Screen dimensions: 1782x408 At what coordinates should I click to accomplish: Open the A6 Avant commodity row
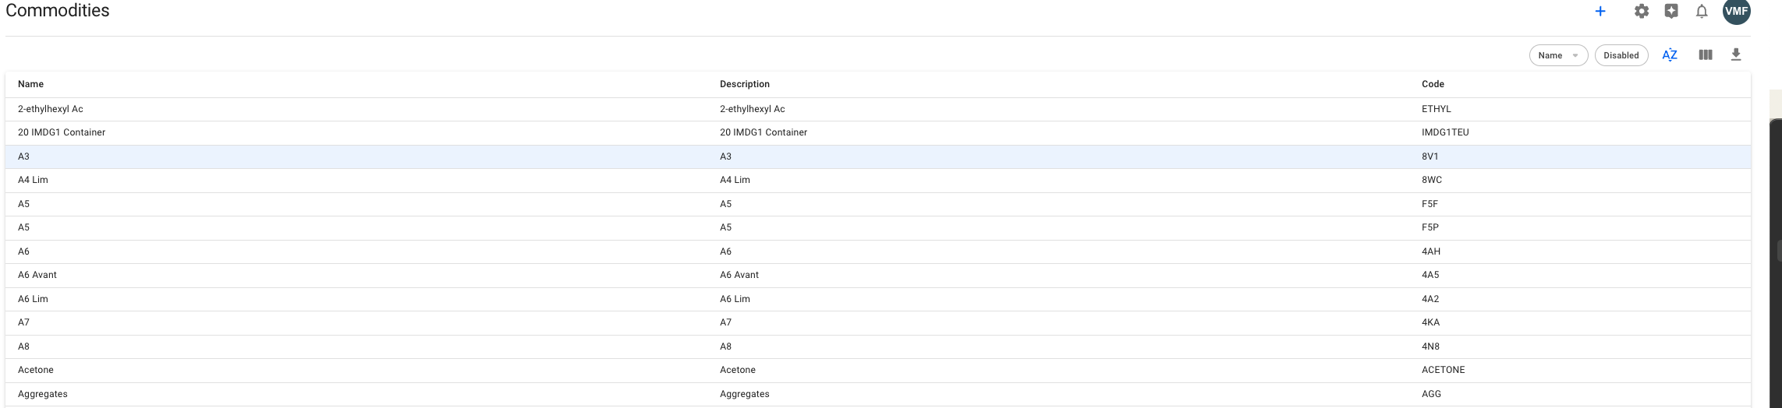[x=37, y=275]
